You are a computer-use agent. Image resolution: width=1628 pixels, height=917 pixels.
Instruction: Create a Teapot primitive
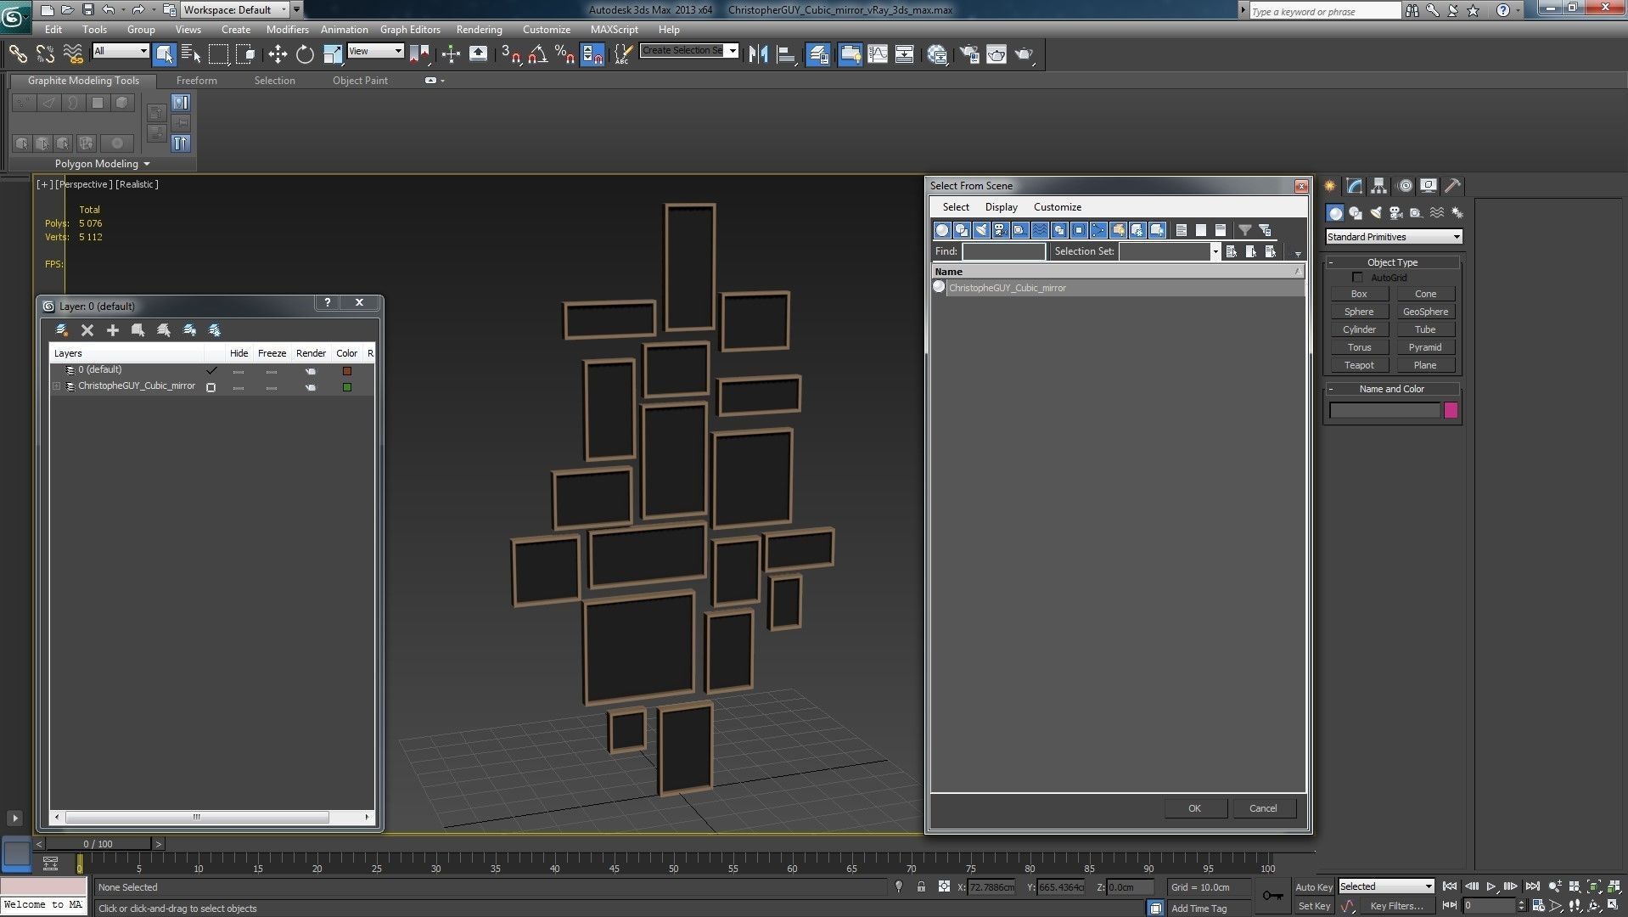[x=1359, y=365]
